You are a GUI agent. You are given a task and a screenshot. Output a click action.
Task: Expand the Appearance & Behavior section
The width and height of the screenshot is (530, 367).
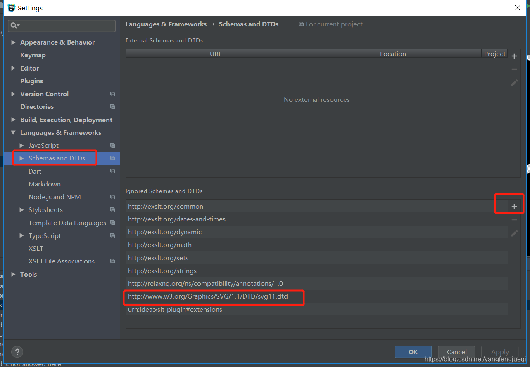13,42
